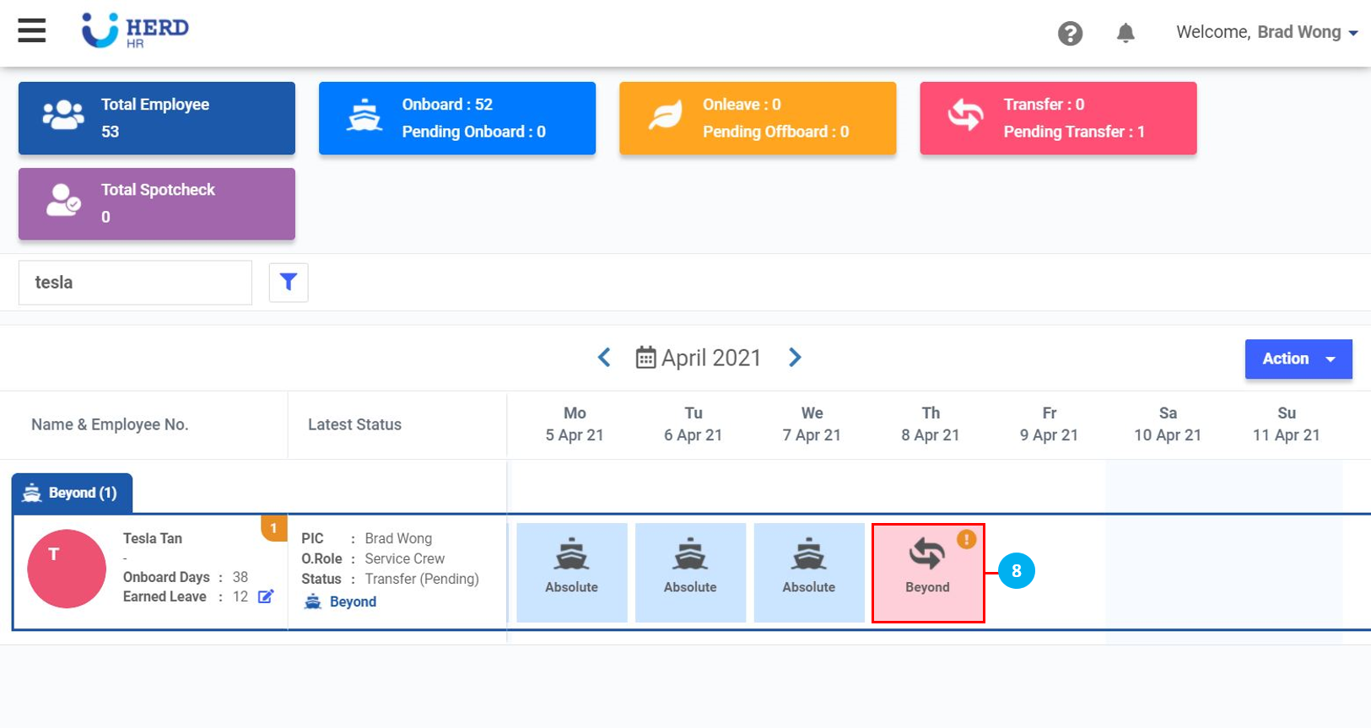Click the search field containing tesla
1371x728 pixels.
(x=135, y=283)
